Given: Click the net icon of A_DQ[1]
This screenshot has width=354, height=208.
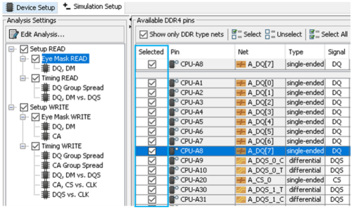Looking at the screenshot, I should click(x=241, y=93).
